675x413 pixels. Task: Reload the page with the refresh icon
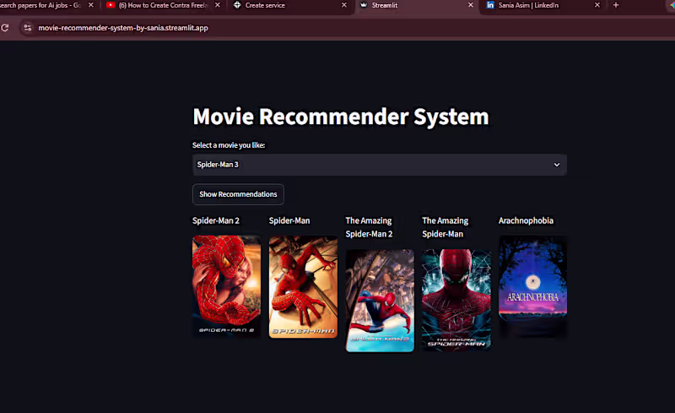[x=5, y=28]
